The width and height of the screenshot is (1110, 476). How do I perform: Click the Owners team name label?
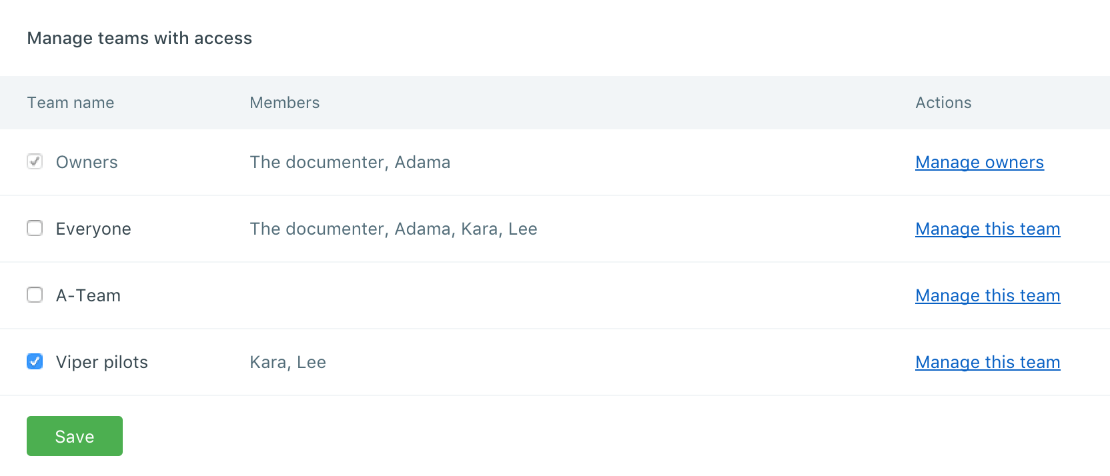[87, 162]
